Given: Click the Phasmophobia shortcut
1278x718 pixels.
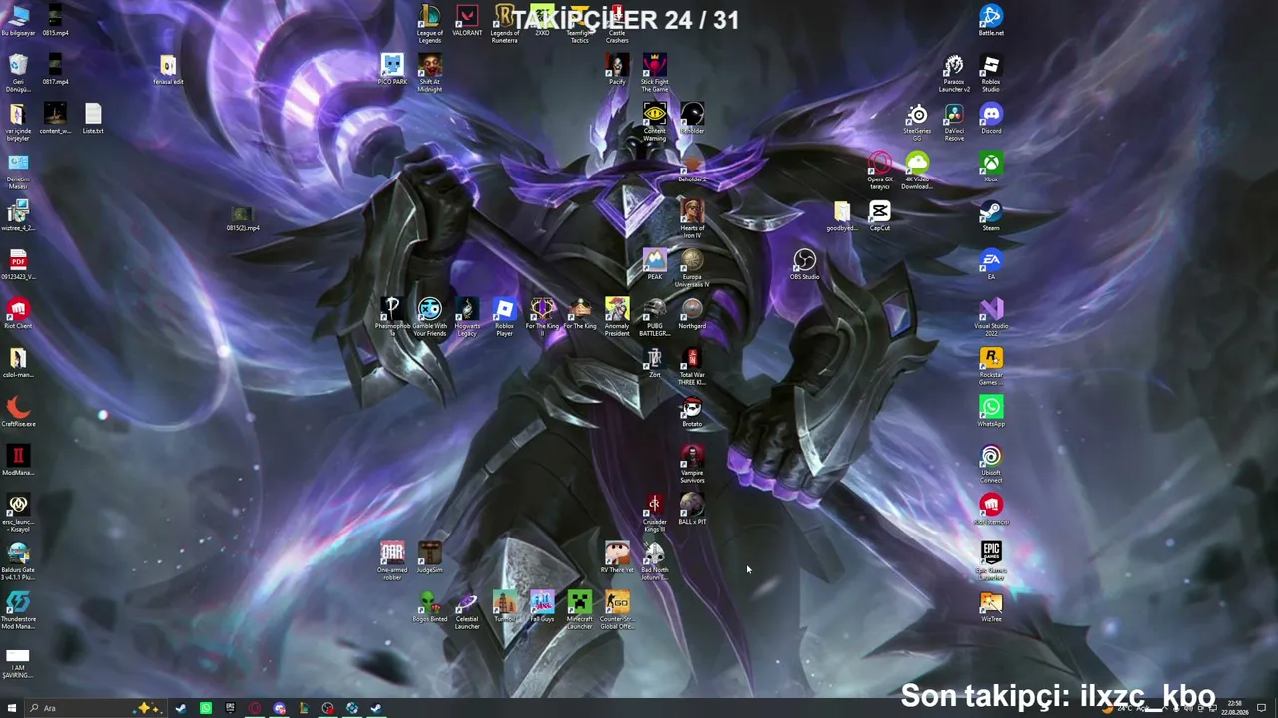Looking at the screenshot, I should [392, 317].
